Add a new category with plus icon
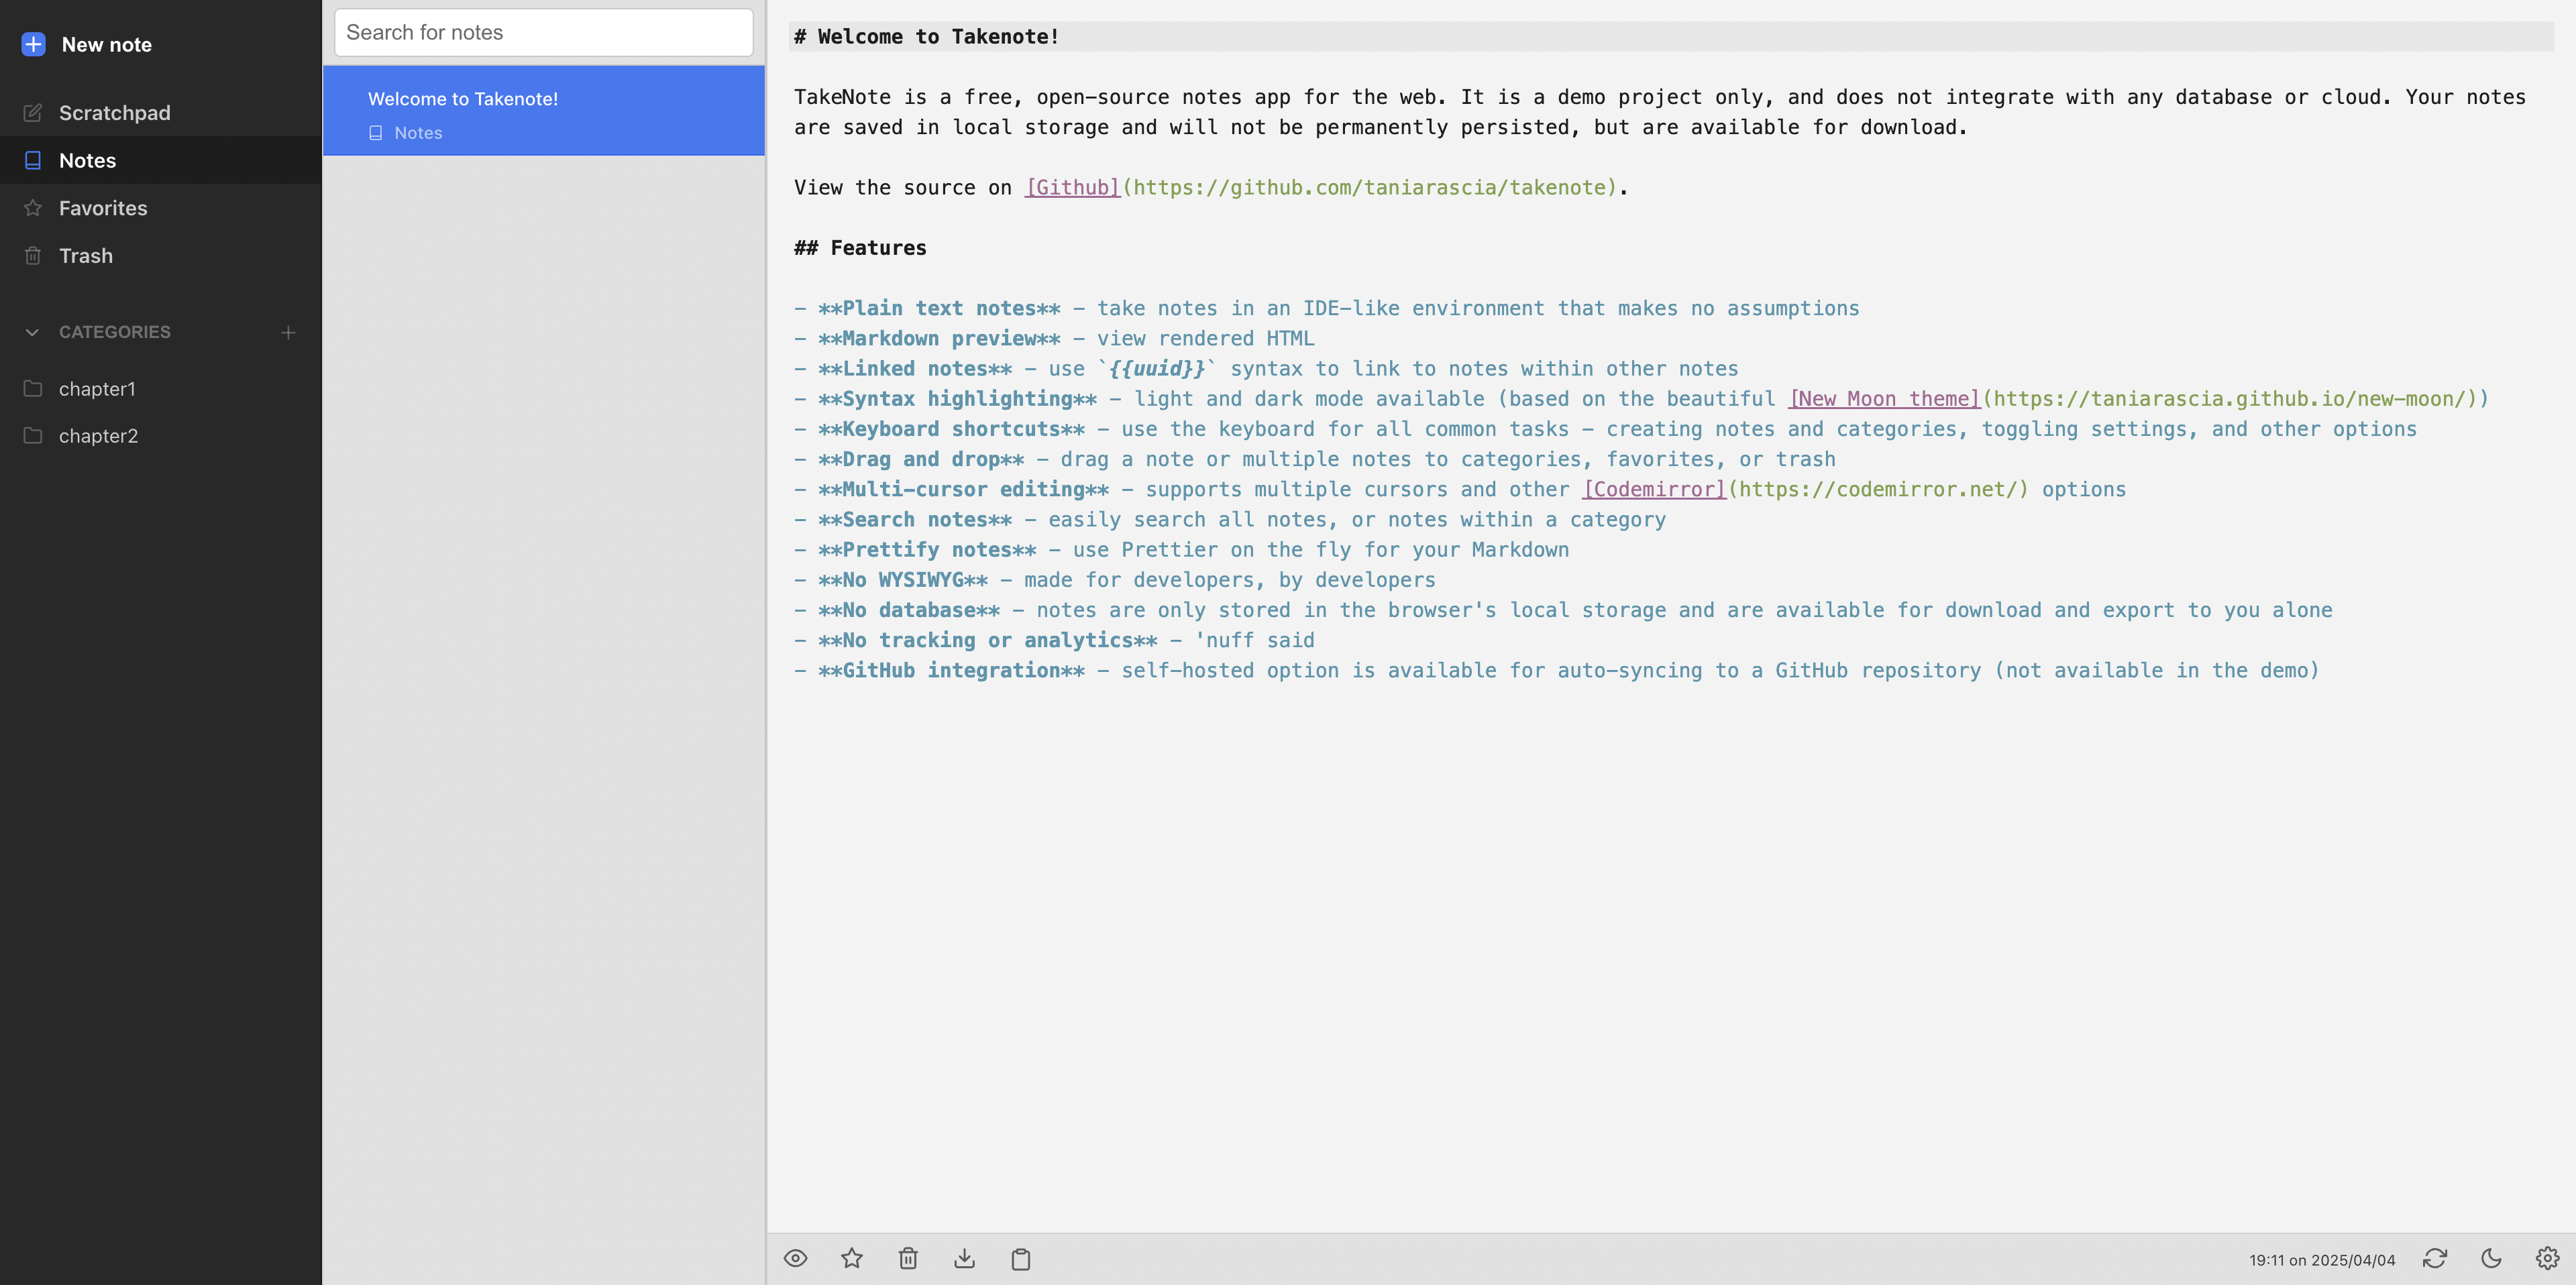Image resolution: width=2576 pixels, height=1285 pixels. (x=288, y=332)
